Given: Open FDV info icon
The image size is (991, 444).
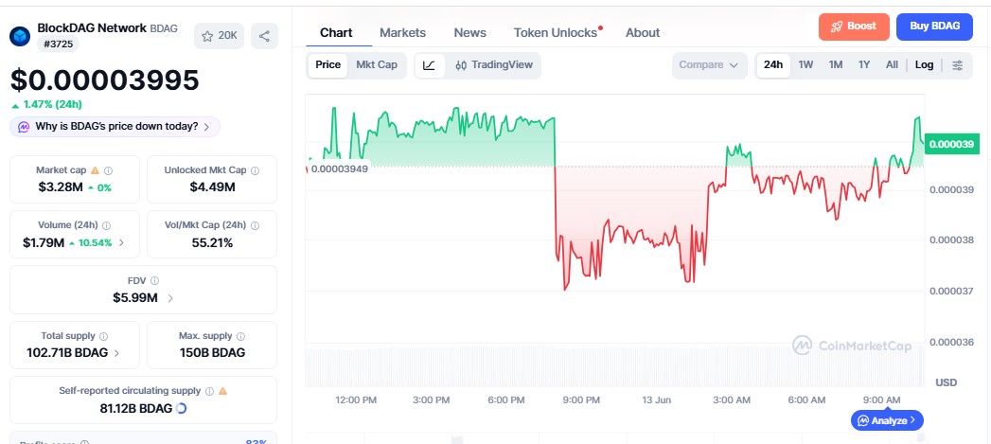Looking at the screenshot, I should [x=155, y=280].
